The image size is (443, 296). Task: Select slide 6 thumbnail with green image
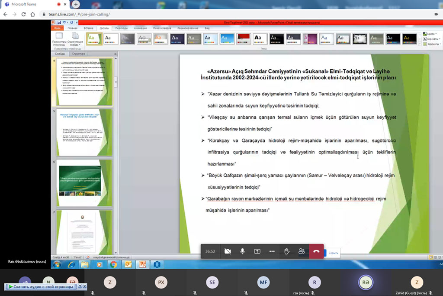click(84, 183)
